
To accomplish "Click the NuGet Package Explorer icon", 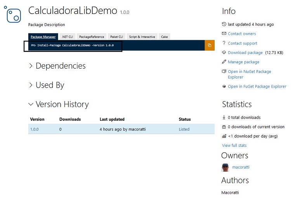I will [224, 71].
